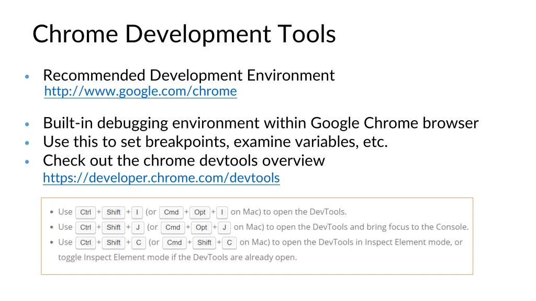The image size is (536, 301).
Task: Select 'Check out the chrome devtools overview' text
Action: 184,160
